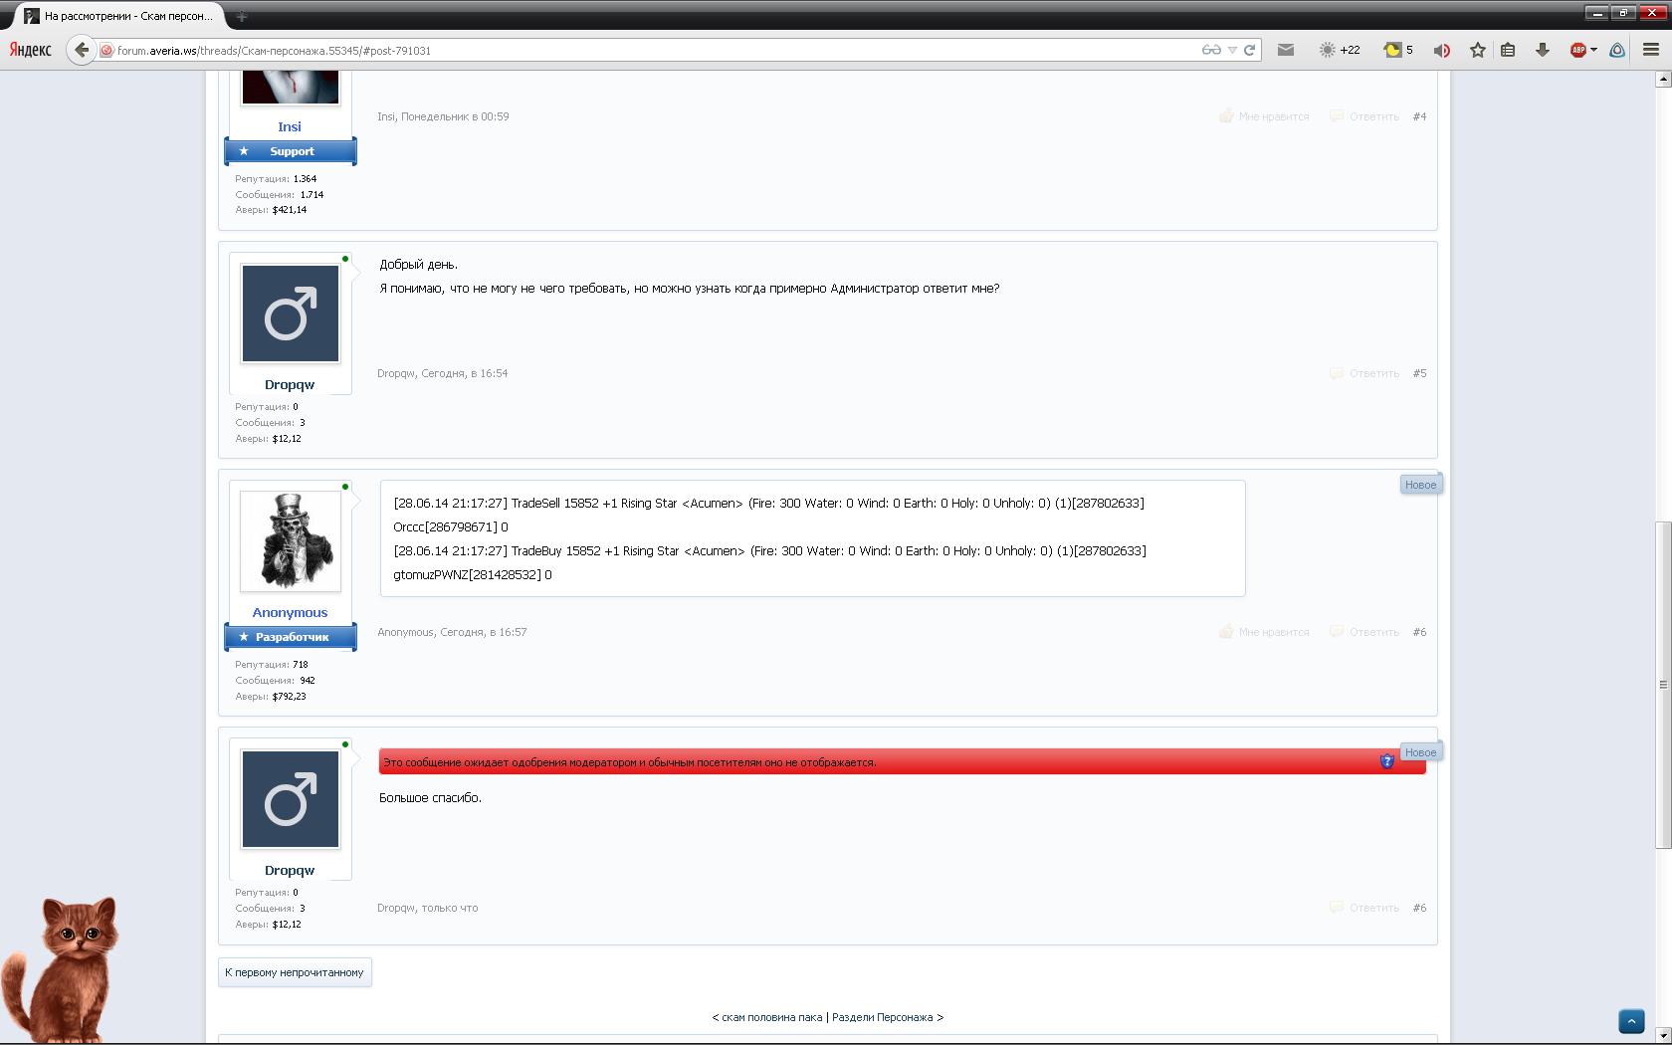Image resolution: width=1672 pixels, height=1045 pixels.
Task: Click Insi's Support rank banner
Action: point(291,151)
